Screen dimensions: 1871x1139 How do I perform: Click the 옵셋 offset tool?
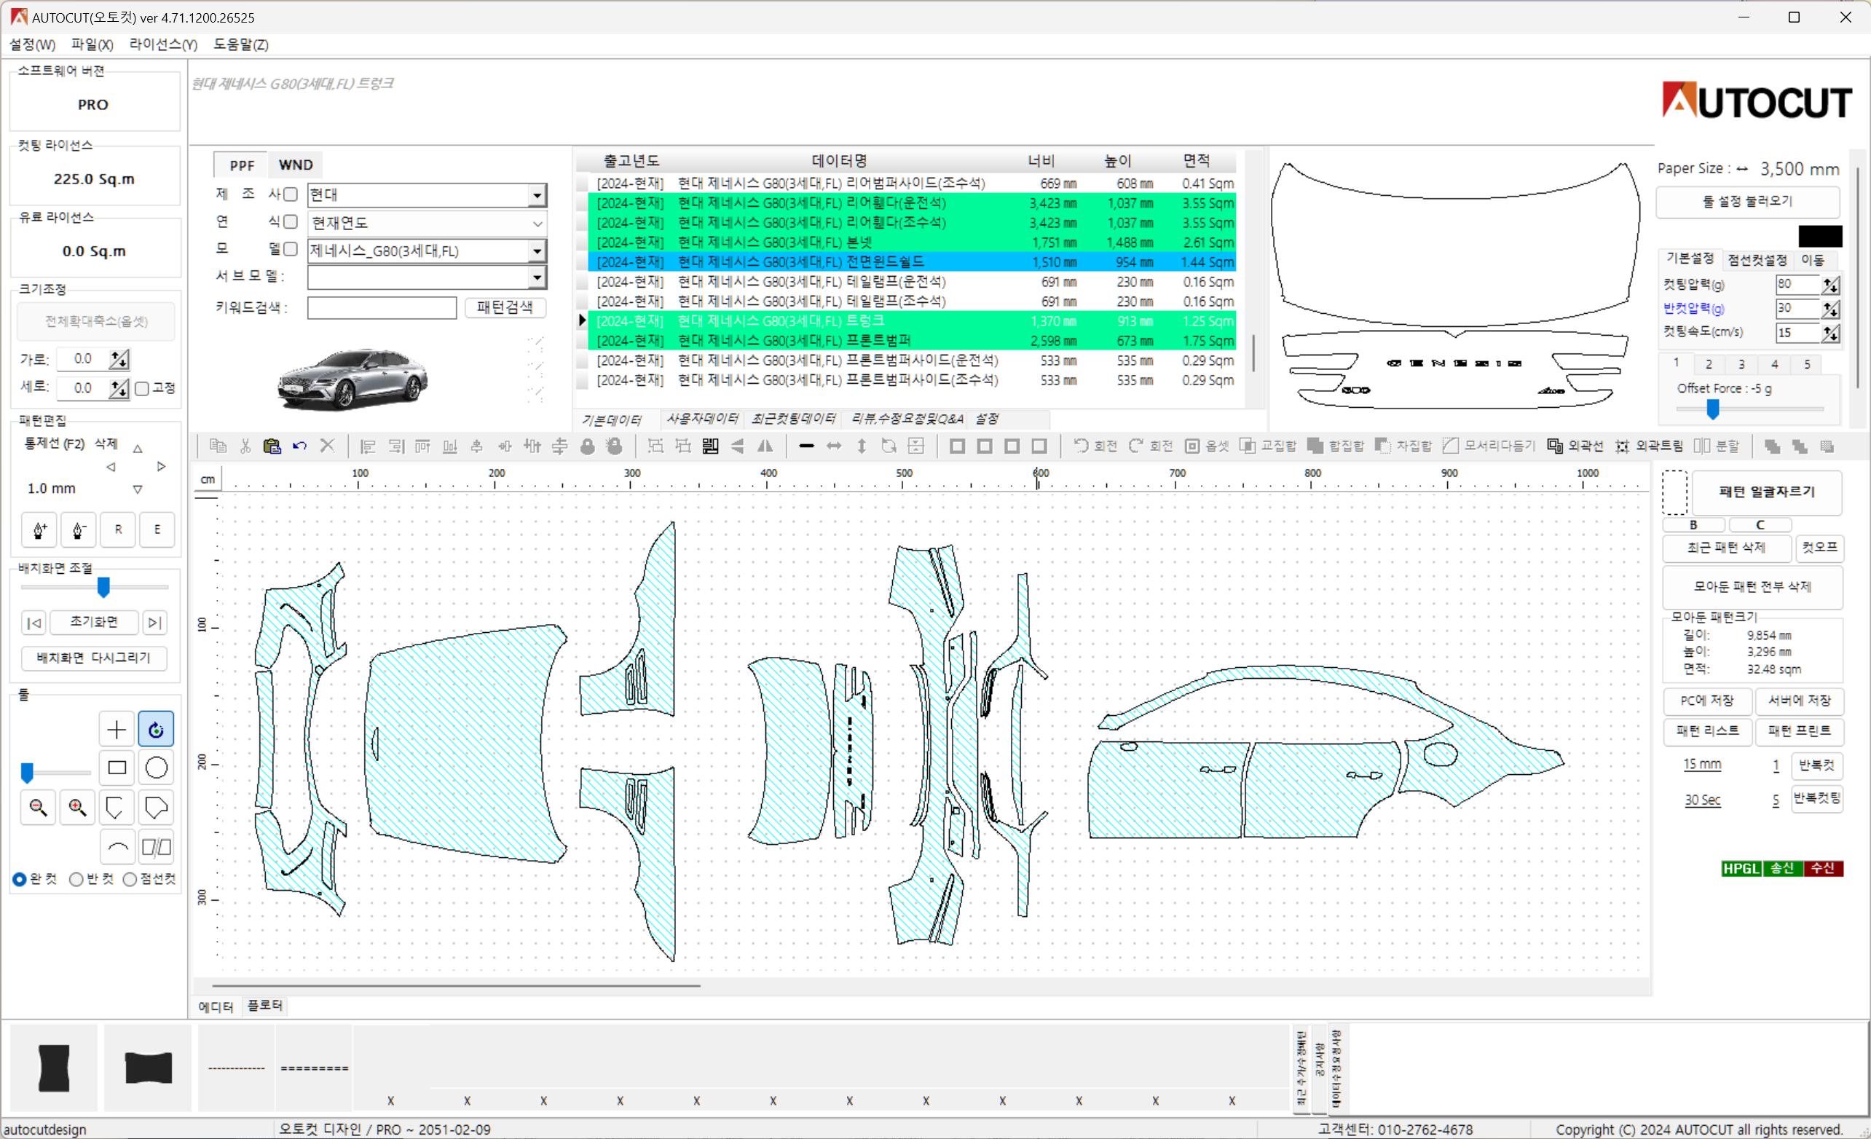pyautogui.click(x=1208, y=446)
